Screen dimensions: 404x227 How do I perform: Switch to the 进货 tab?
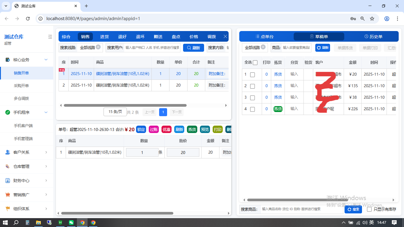(x=104, y=36)
